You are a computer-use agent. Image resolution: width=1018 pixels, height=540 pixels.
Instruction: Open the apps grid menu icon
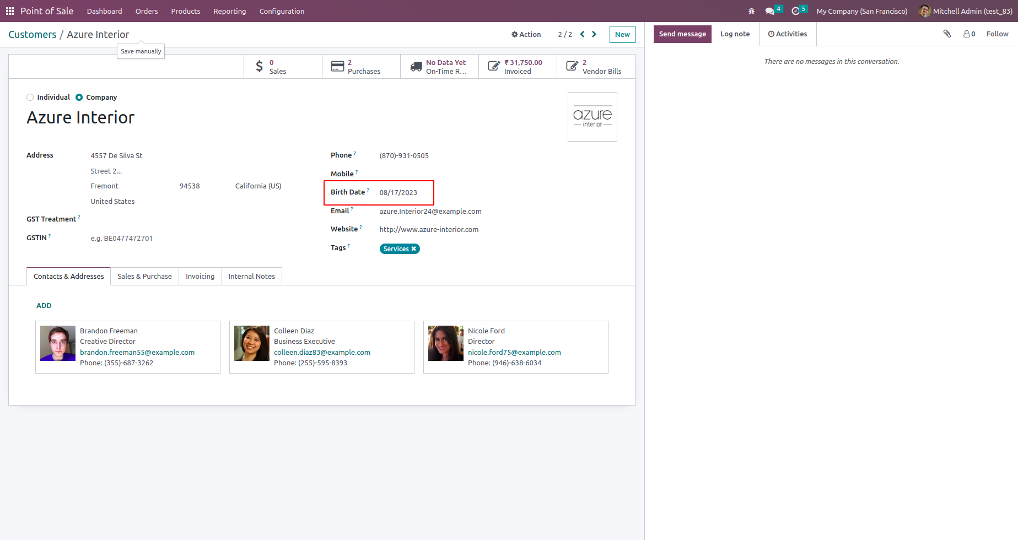[x=10, y=11]
